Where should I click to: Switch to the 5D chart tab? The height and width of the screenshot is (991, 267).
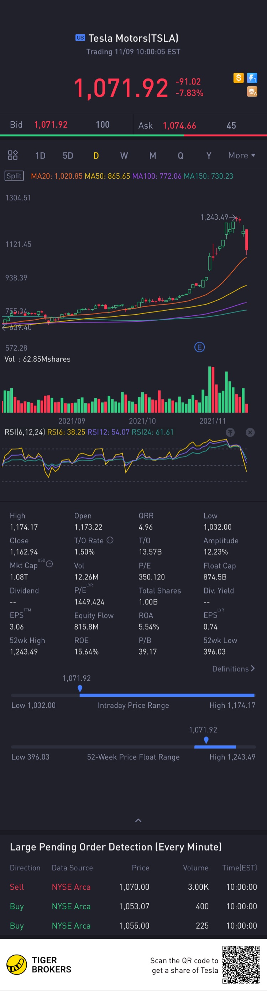(x=68, y=156)
